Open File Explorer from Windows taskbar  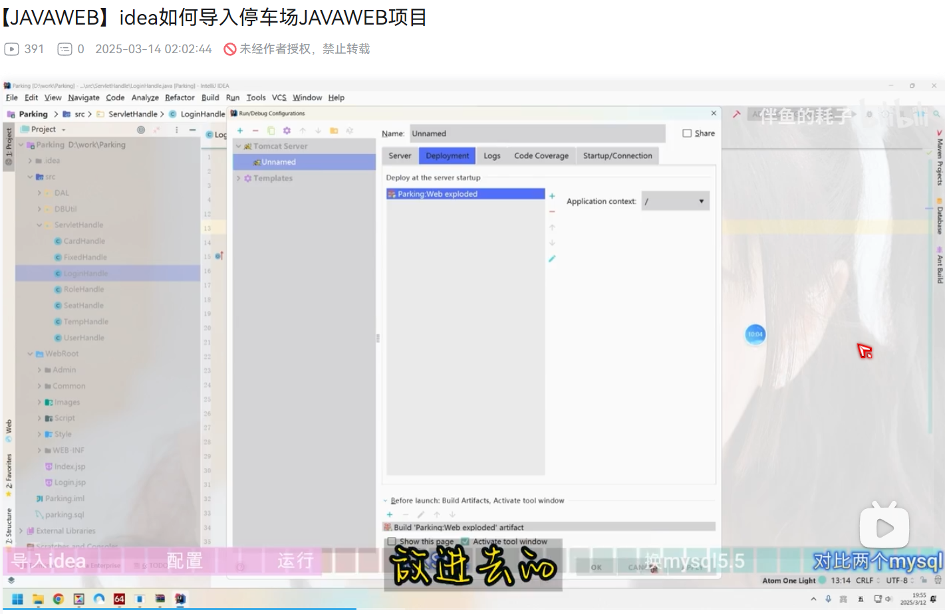point(38,599)
